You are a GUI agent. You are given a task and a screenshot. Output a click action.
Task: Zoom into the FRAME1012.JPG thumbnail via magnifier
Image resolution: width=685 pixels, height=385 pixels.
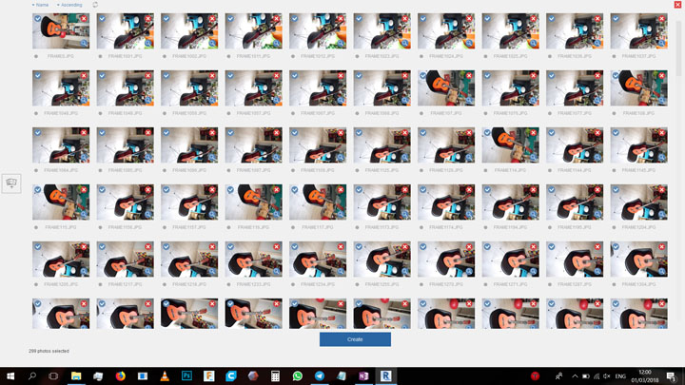click(x=341, y=43)
